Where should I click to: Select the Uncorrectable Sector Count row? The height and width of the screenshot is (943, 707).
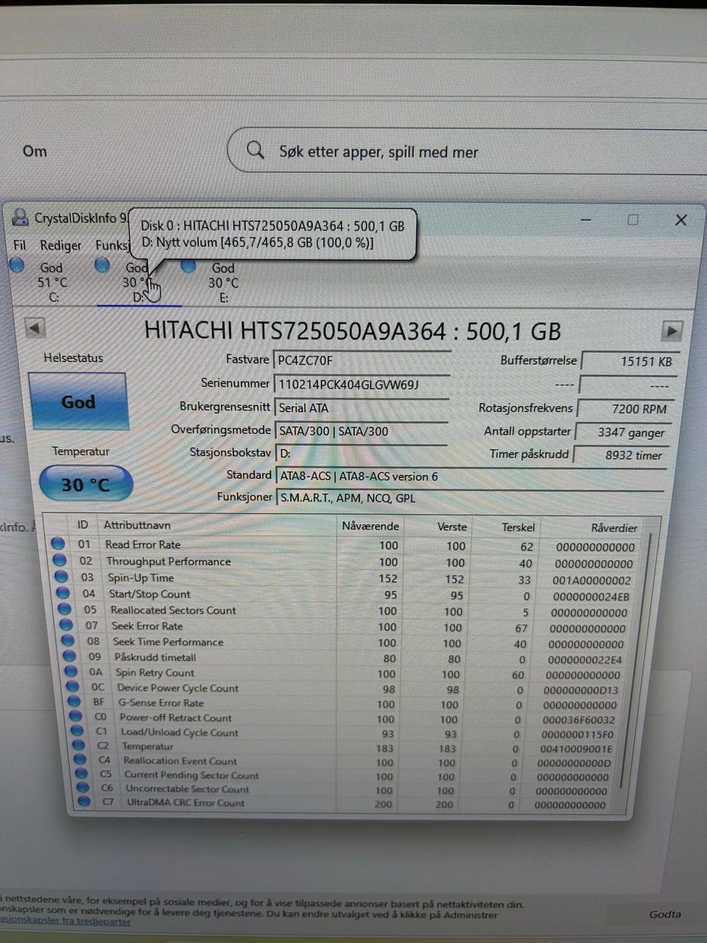tap(345, 788)
